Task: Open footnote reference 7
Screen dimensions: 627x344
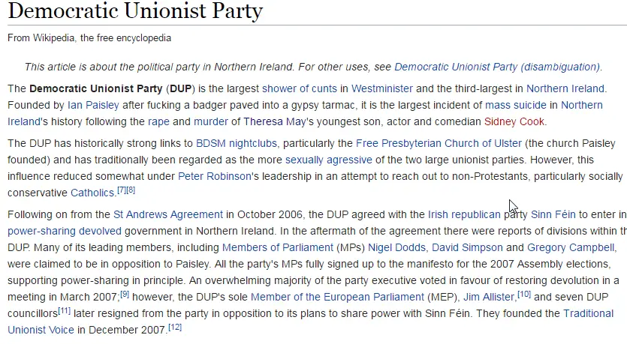Action: point(121,190)
